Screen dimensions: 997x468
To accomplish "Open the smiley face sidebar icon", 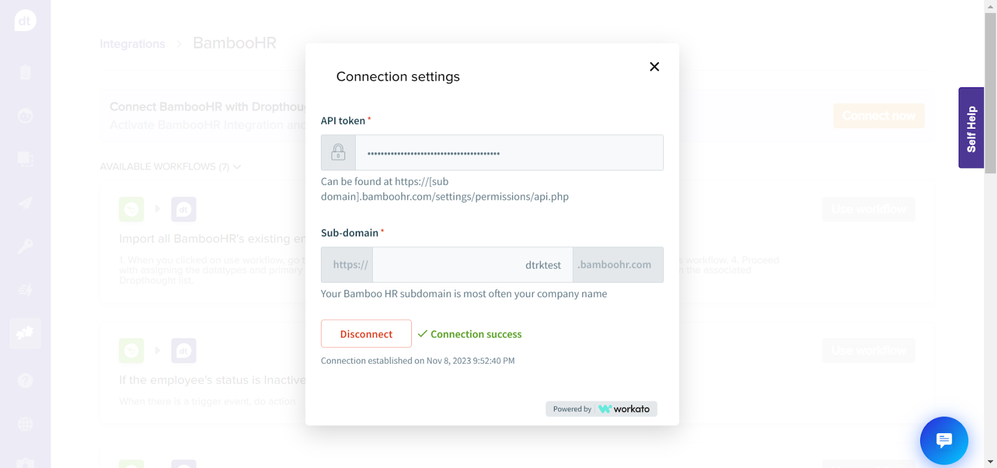I will [x=25, y=116].
